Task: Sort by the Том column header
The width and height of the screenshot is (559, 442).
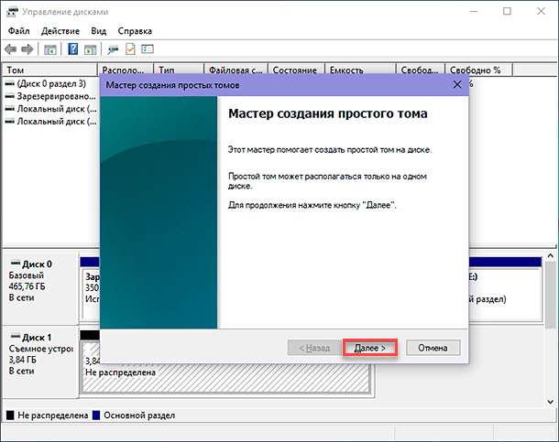Action: coord(49,70)
